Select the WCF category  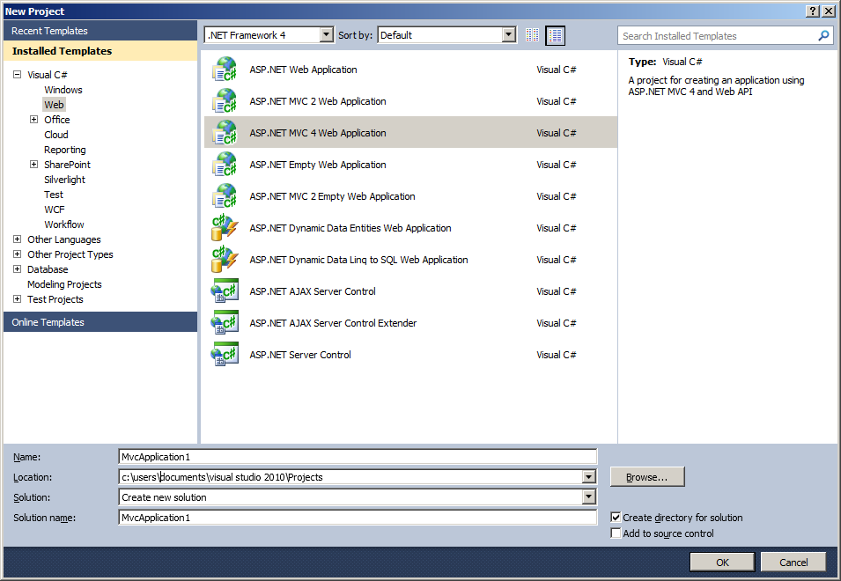click(55, 210)
